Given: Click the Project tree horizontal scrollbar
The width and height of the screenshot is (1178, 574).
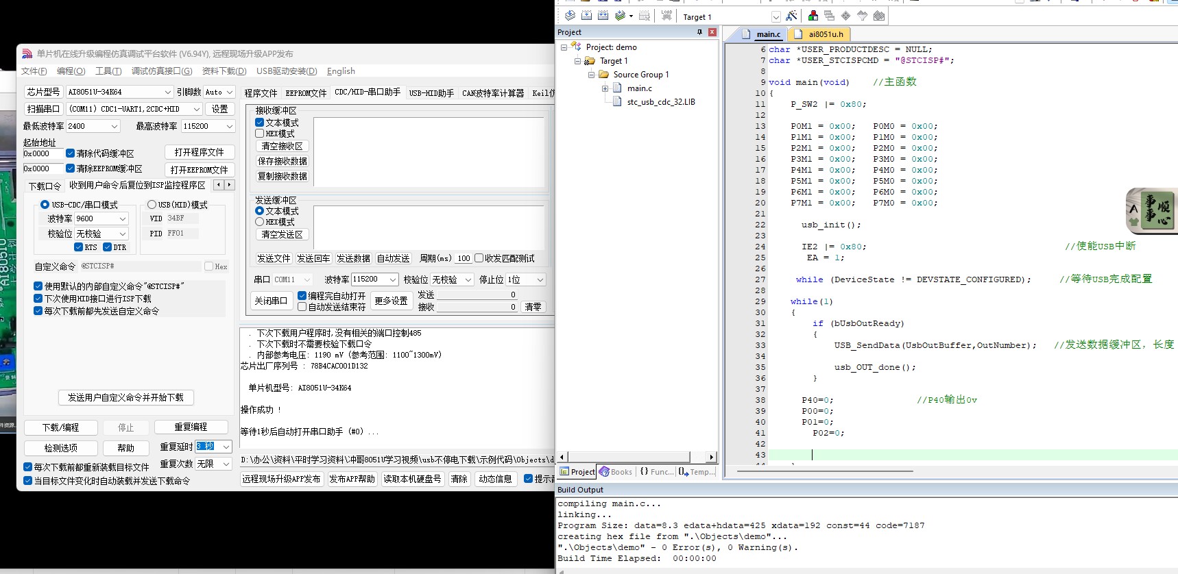Looking at the screenshot, I should [638, 457].
